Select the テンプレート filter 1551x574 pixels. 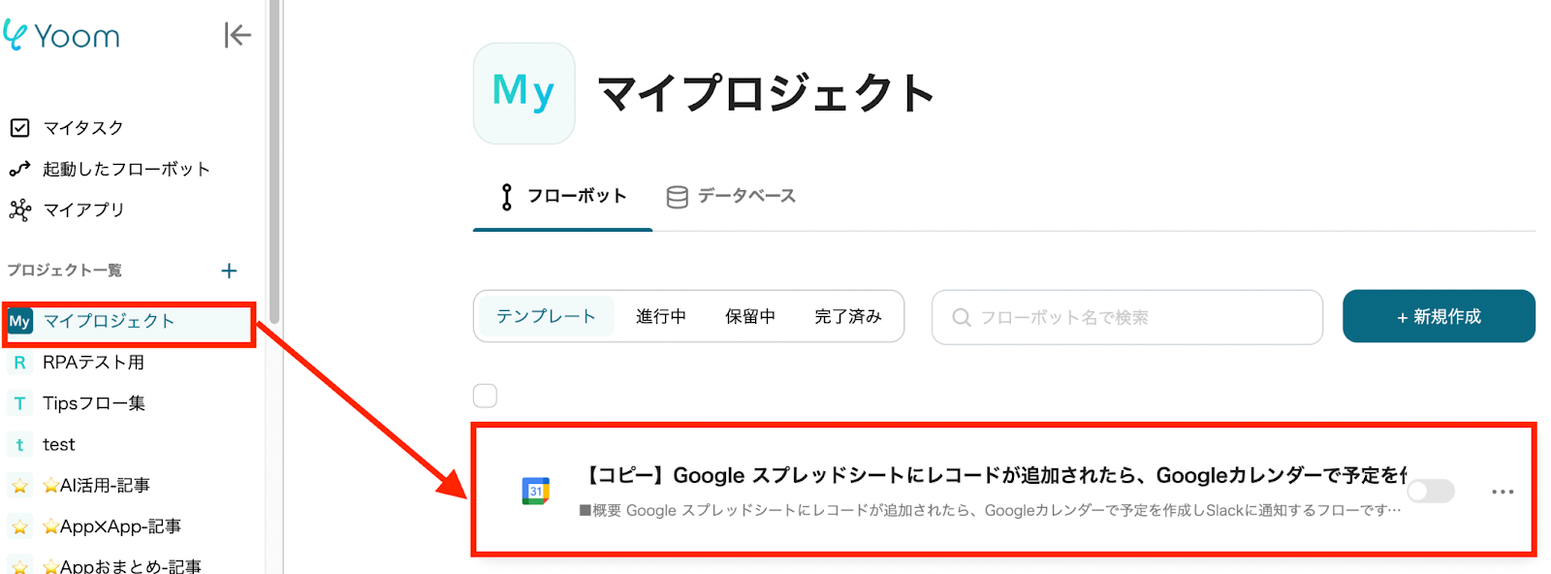[546, 317]
